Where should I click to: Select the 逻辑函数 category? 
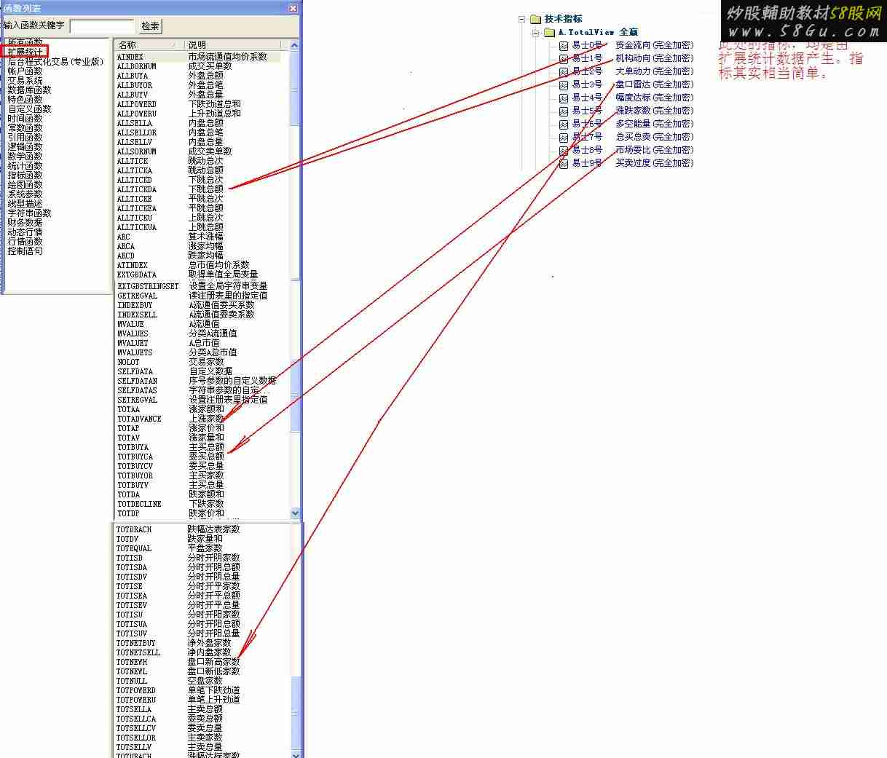coord(25,146)
